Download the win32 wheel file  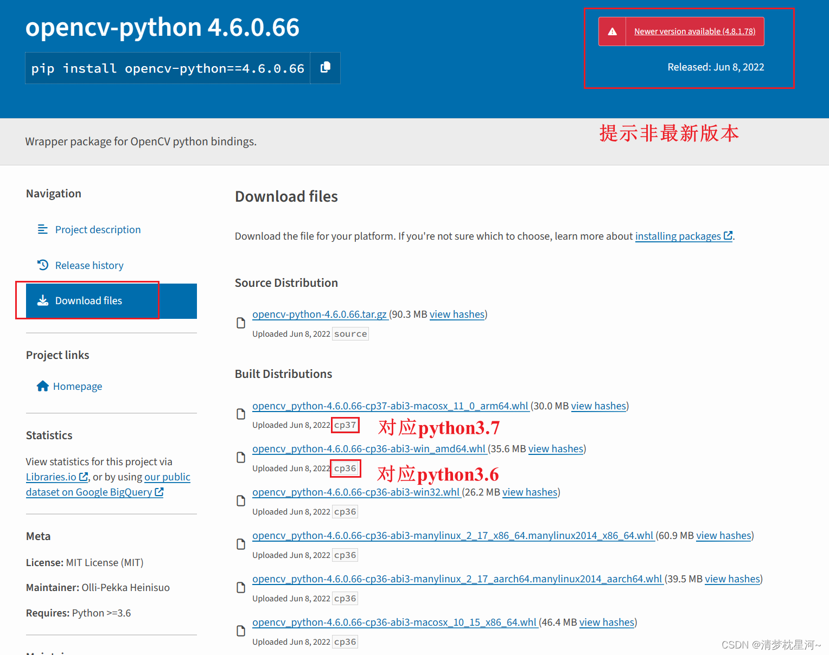coord(356,492)
